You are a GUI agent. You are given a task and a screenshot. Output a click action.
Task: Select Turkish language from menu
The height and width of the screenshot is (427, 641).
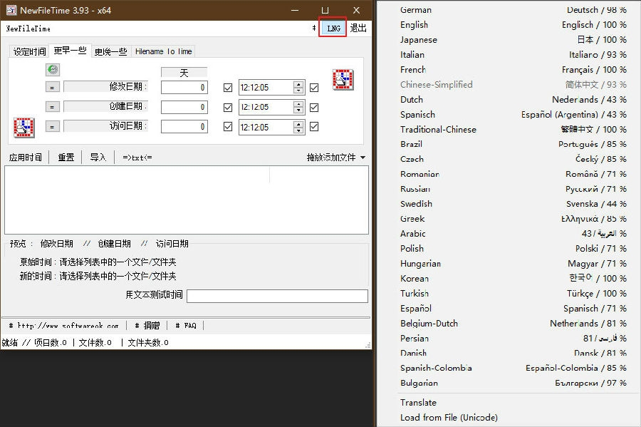pos(513,293)
